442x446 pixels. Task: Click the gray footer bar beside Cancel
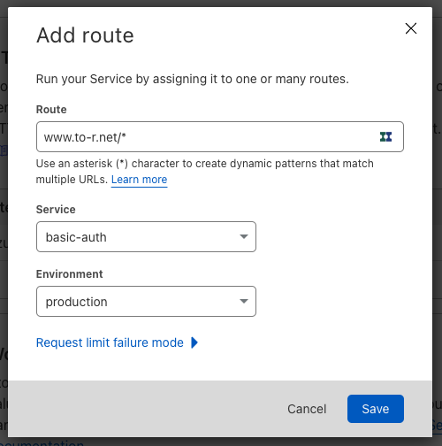coord(148,409)
